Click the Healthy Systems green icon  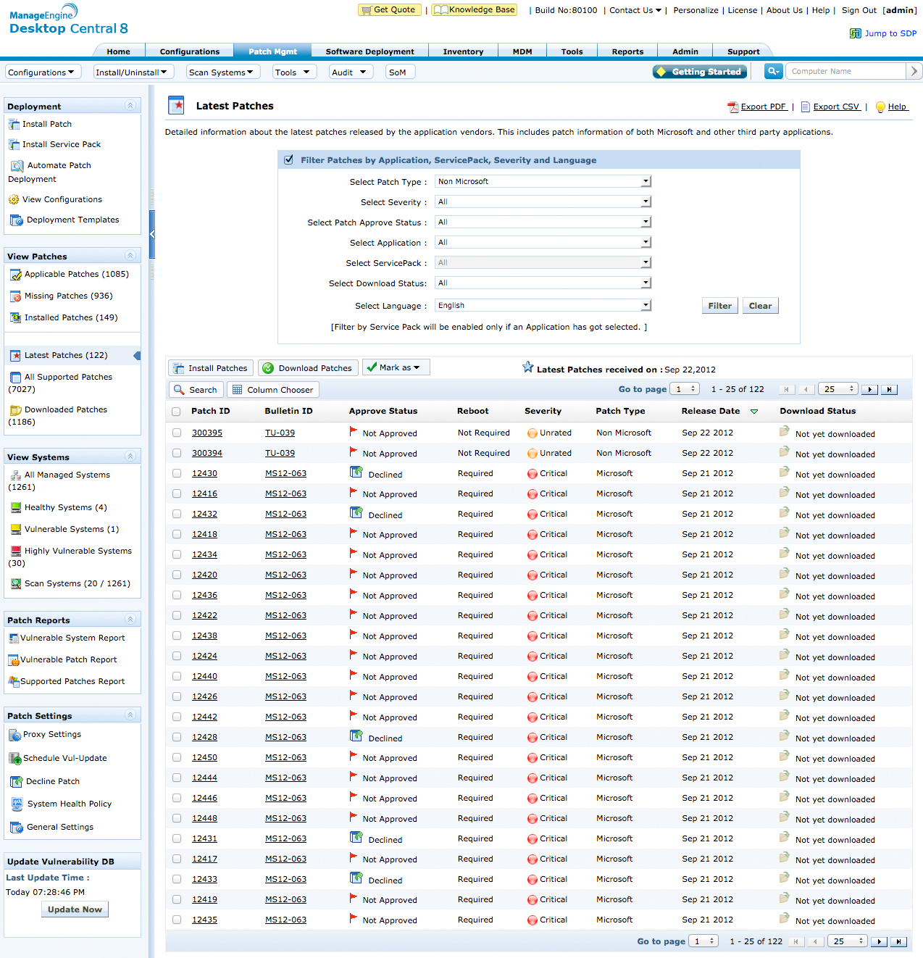[16, 508]
